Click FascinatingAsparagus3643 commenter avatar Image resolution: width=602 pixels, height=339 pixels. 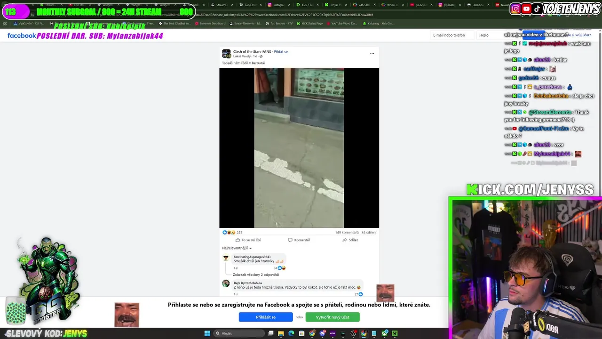(x=226, y=258)
